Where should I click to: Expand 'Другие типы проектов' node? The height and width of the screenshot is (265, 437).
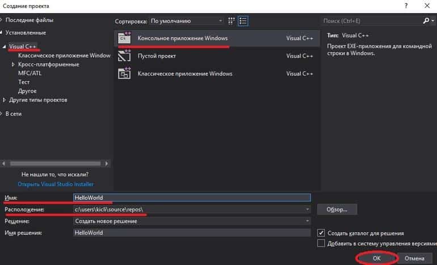[4, 100]
